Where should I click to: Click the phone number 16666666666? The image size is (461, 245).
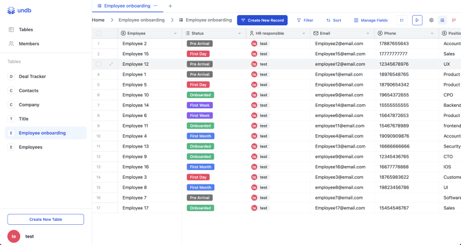point(394,146)
